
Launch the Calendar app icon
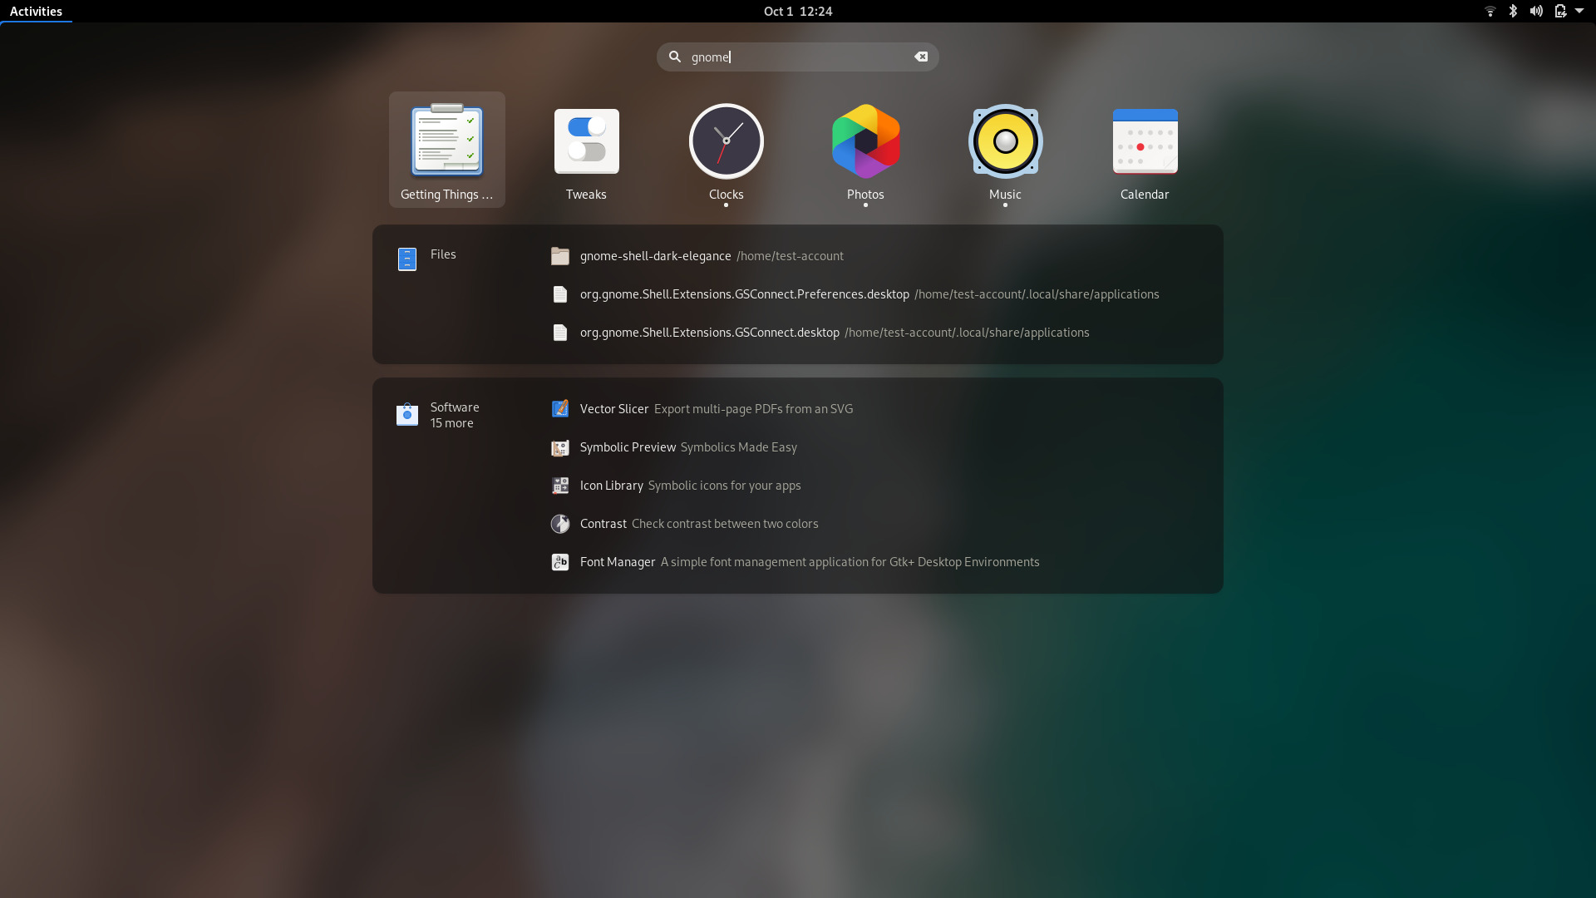1145,142
